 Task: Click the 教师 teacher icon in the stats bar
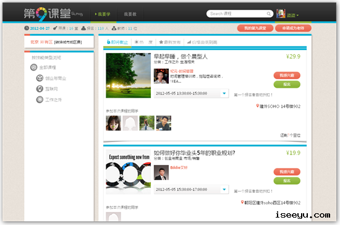coord(114,28)
